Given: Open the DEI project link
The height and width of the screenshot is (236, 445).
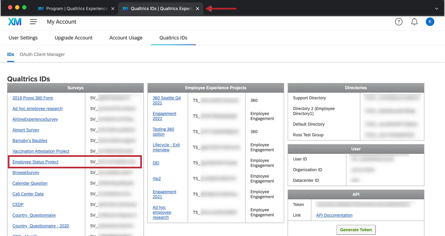Looking at the screenshot, I should [x=156, y=163].
